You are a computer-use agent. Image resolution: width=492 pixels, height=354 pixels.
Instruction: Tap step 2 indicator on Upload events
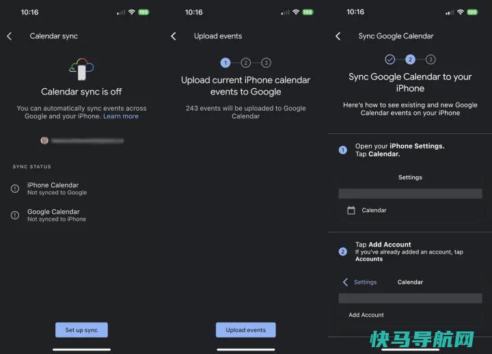click(246, 63)
